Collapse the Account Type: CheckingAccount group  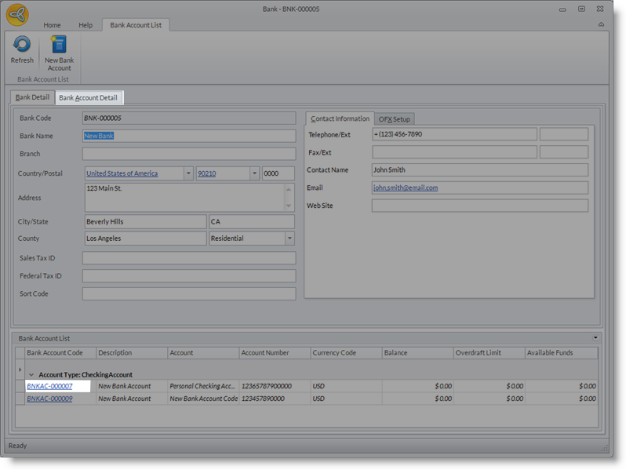(x=32, y=375)
